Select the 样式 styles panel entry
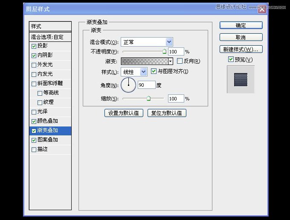Viewport: 290px width, 220px height. tap(50, 26)
